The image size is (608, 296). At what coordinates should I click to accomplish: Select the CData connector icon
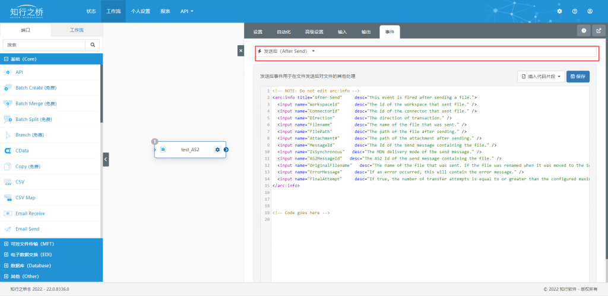(x=8, y=151)
